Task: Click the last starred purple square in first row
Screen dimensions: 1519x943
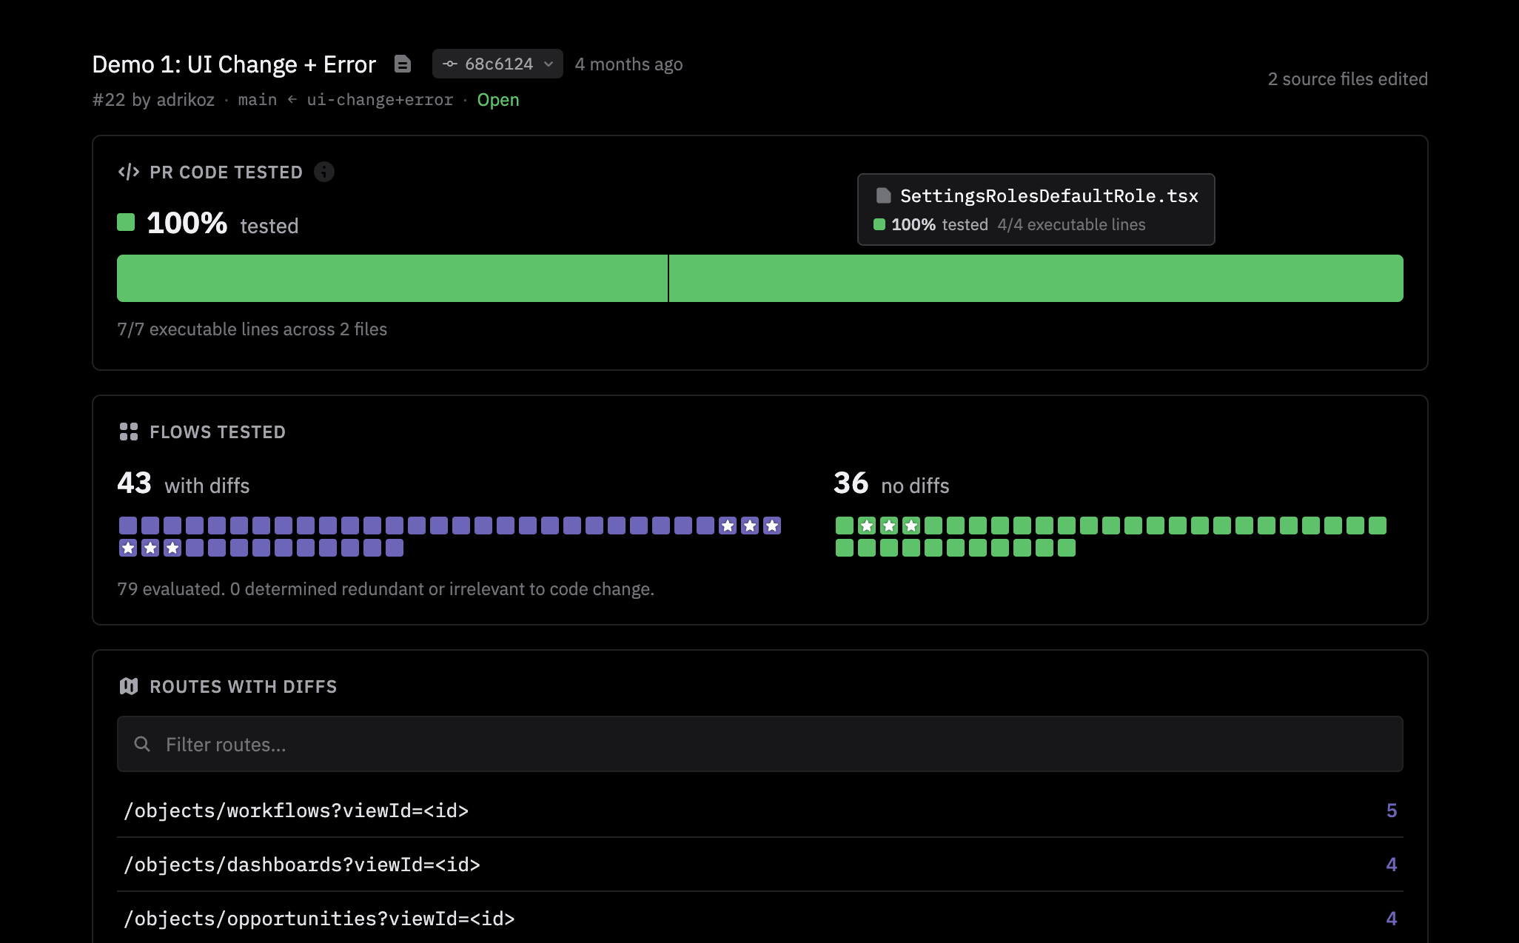Action: point(772,526)
